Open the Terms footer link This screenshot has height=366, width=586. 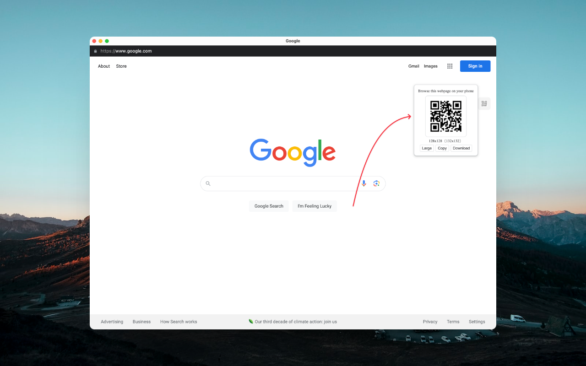(453, 322)
